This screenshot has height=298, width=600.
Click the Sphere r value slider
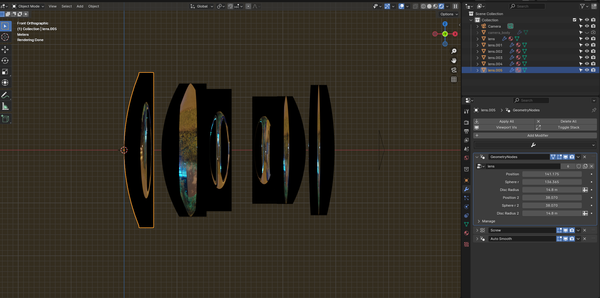[x=552, y=182]
